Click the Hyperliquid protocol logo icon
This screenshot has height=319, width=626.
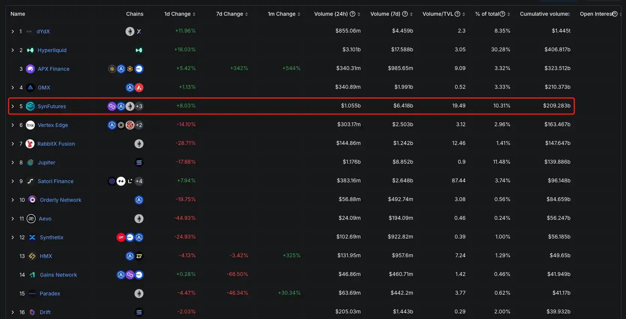tap(30, 50)
